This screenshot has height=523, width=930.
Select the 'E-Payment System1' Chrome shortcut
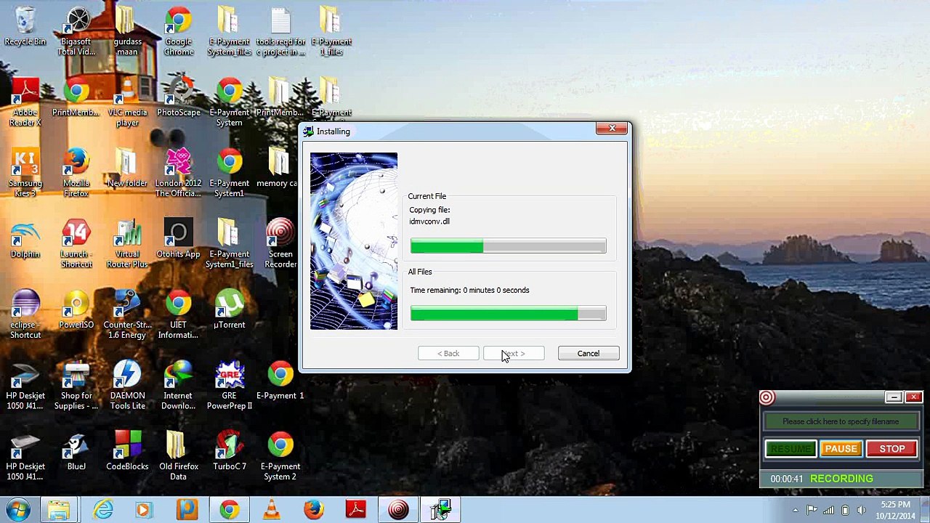(x=229, y=173)
